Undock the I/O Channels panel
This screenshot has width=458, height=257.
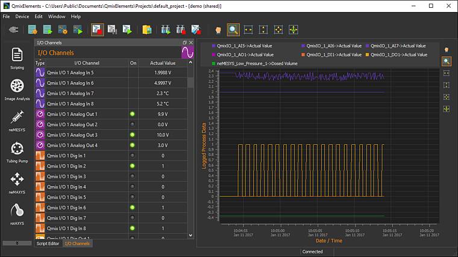[184, 43]
